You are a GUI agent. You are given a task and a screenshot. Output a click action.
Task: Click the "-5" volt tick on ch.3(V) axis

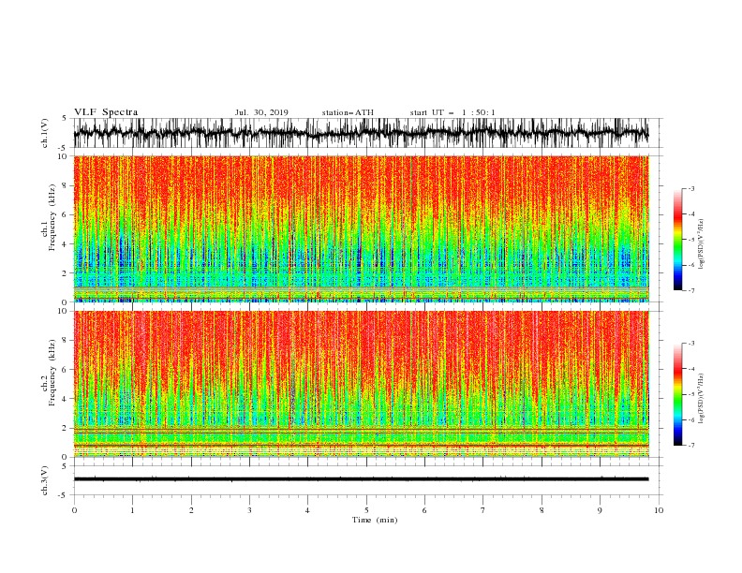[64, 495]
